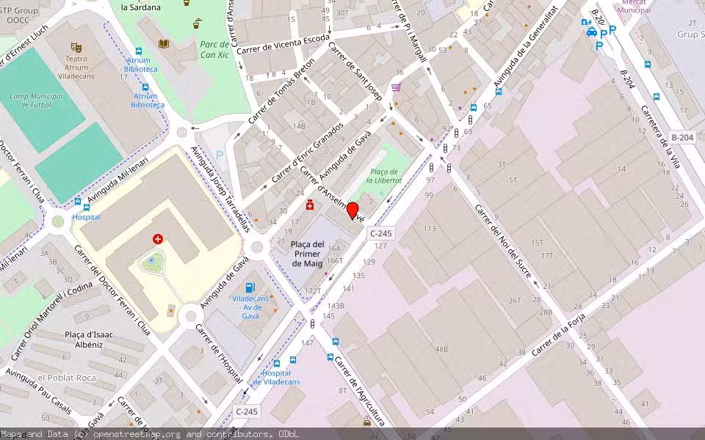Select the taxi icon at the bottom of Carrer de l'Agricultura
Screen dimensions: 705x440
(366, 422)
